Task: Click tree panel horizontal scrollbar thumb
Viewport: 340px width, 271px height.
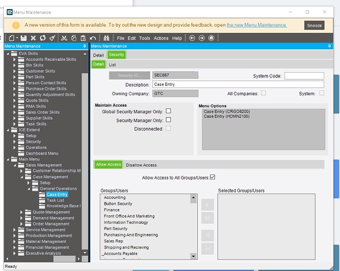Action: pyautogui.click(x=64, y=259)
